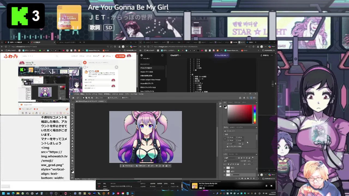Lock transparent pixels icon in Layers

[228, 164]
